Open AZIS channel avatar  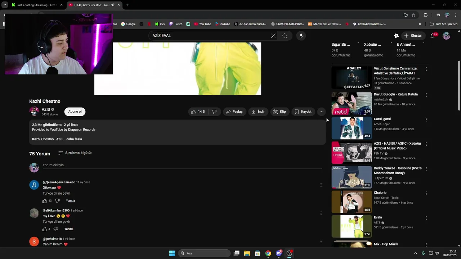pyautogui.click(x=34, y=112)
